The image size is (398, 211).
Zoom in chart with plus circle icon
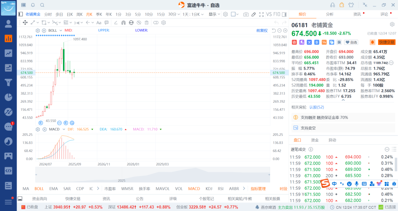point(285,31)
